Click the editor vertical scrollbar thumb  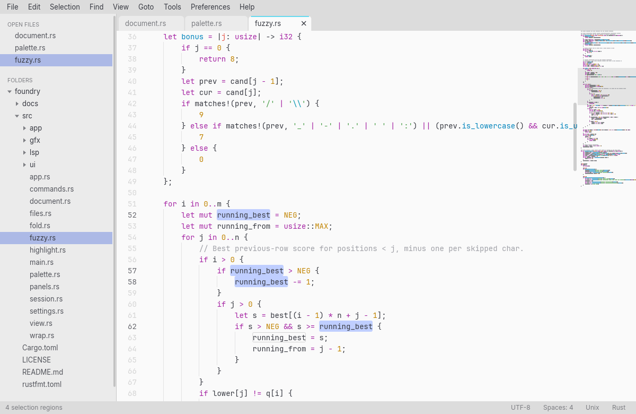(x=575, y=137)
